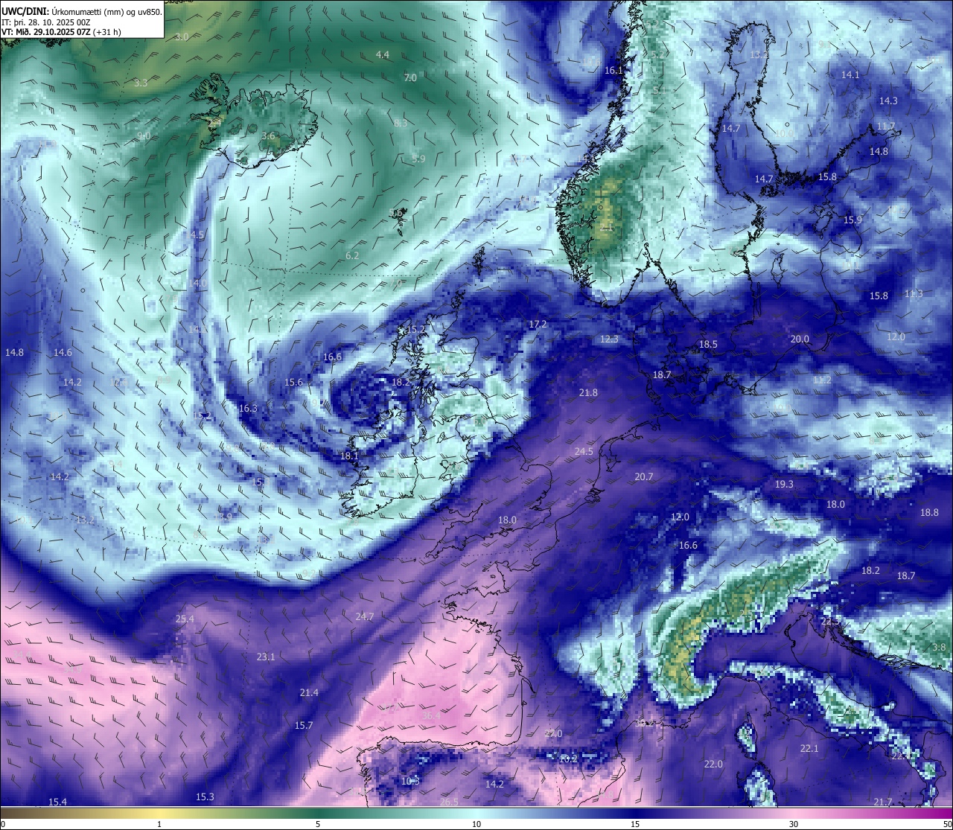Click the 24.7 value west of Brittany

[x=365, y=617]
